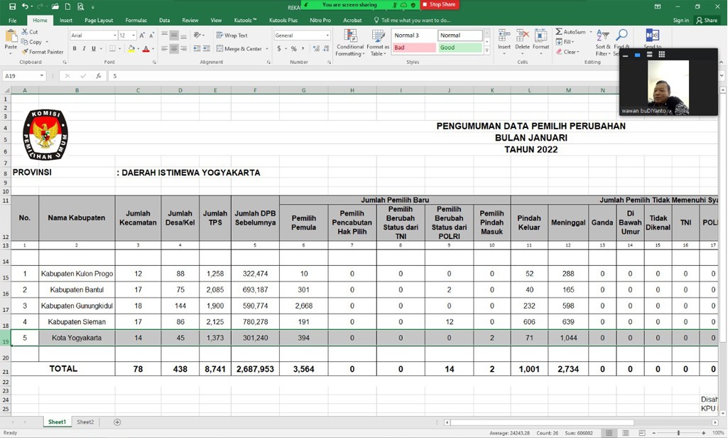Click the AutoSum sigma icon

point(559,32)
